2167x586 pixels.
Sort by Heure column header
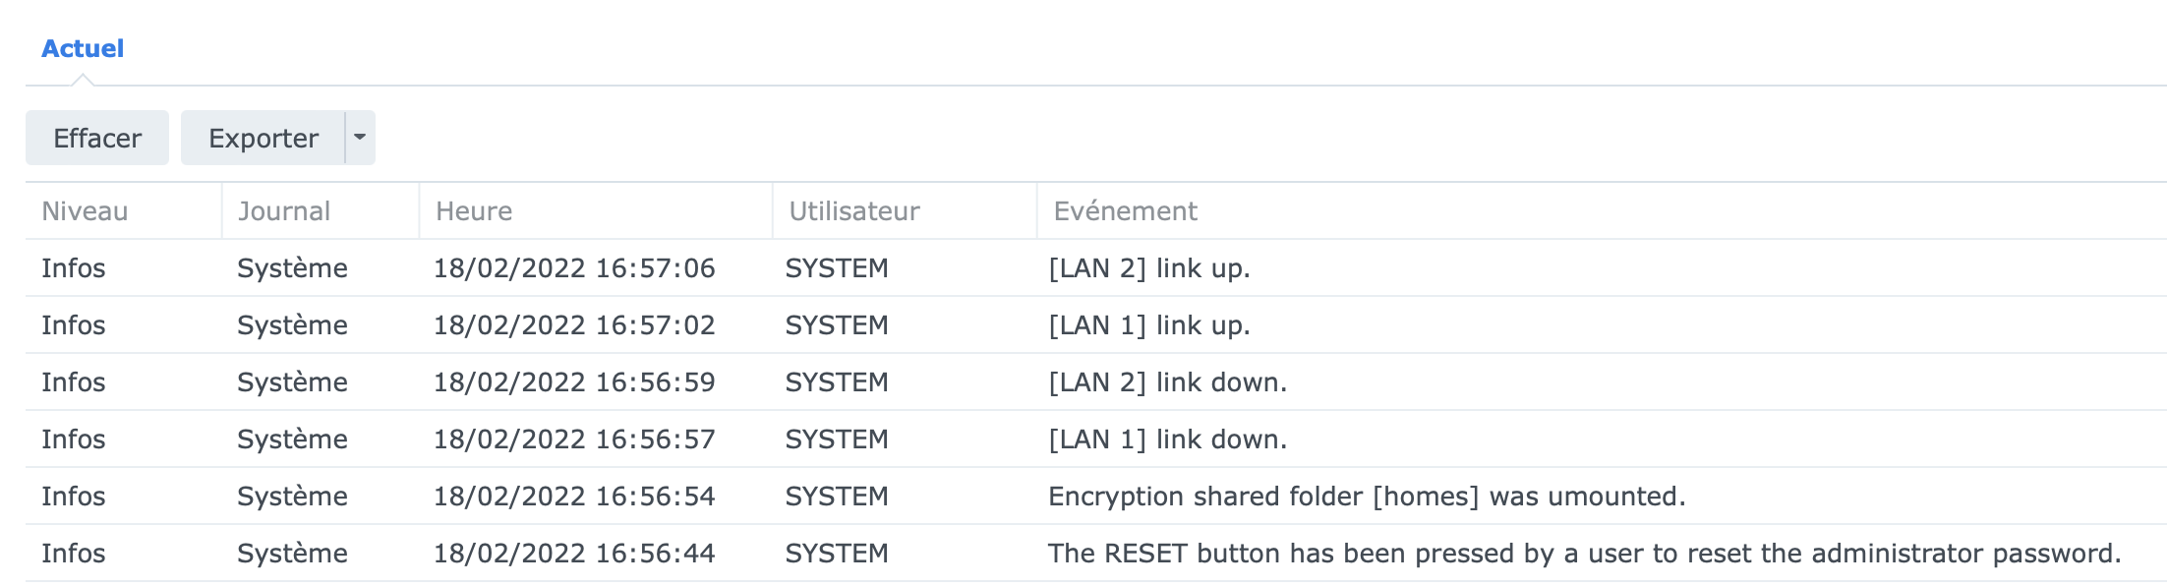(474, 211)
